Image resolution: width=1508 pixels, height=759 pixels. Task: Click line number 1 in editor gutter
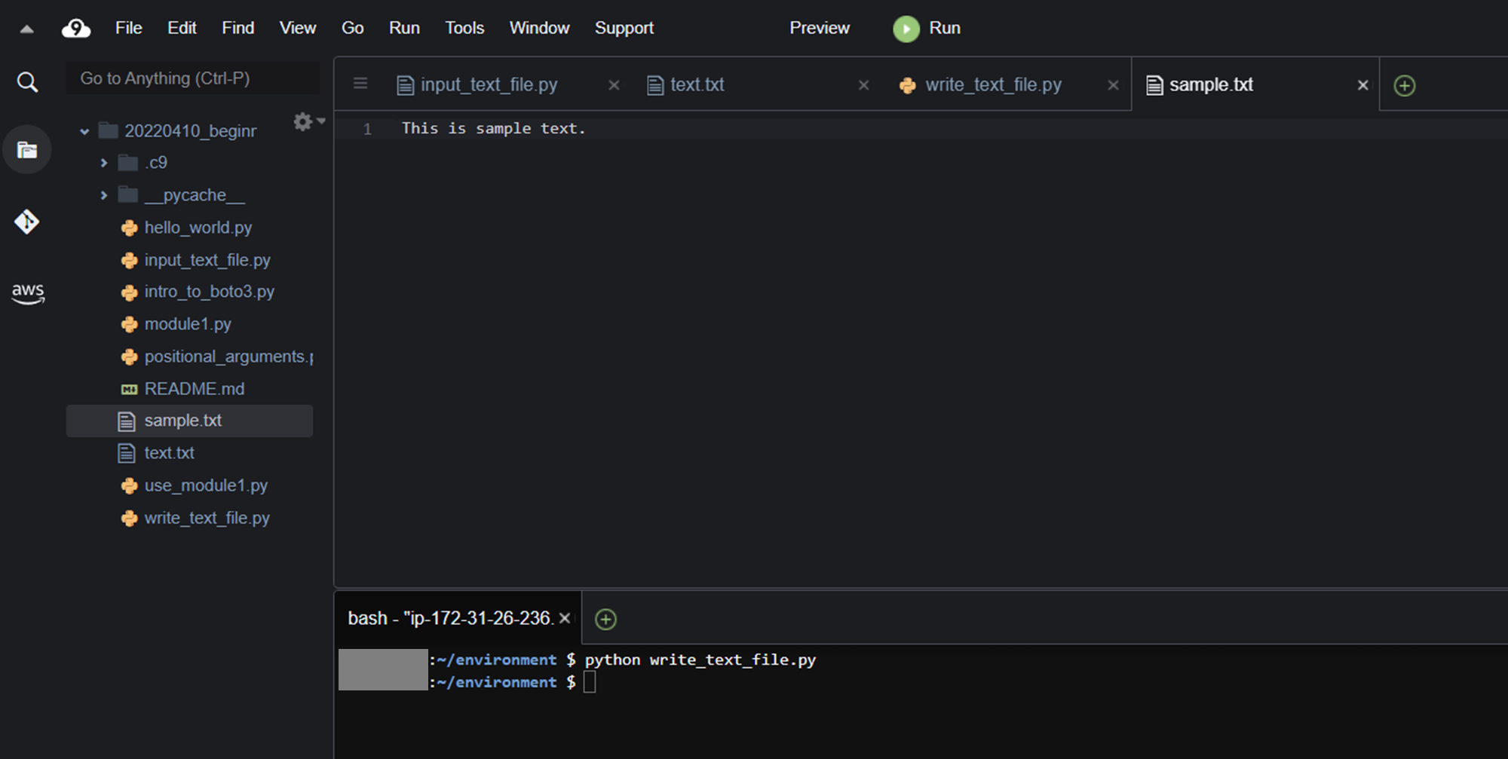(367, 129)
